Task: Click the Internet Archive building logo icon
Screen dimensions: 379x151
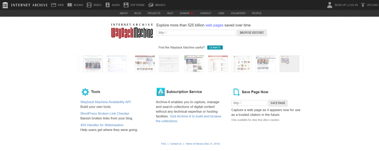Action: [x=5, y=5]
